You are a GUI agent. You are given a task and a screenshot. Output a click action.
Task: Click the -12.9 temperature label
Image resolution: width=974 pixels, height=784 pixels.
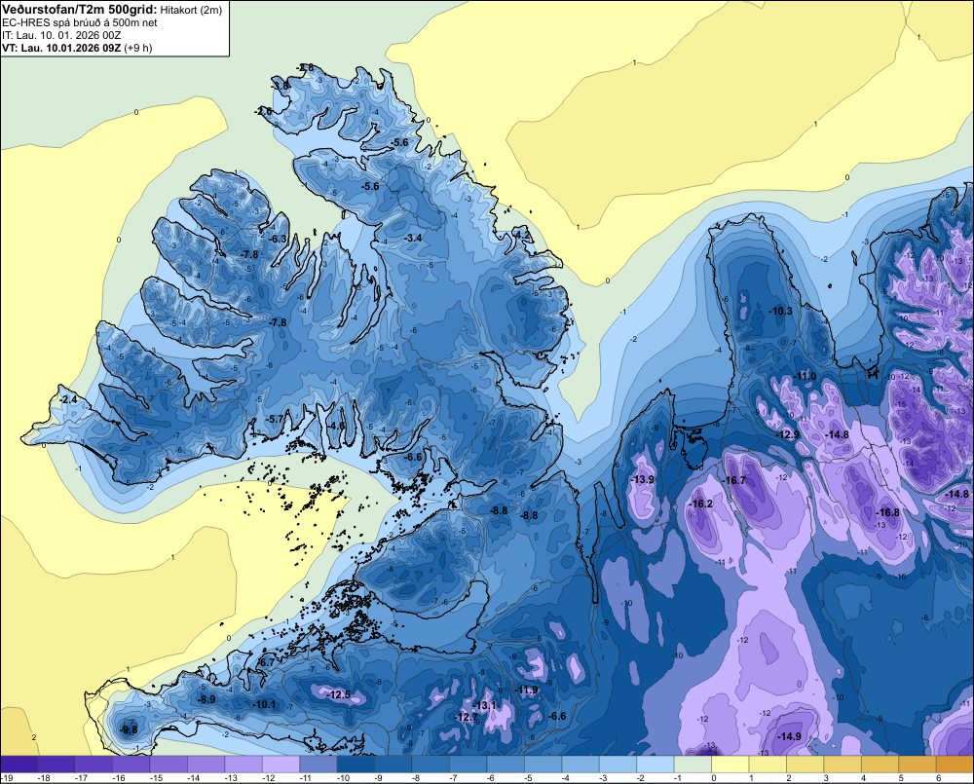click(x=788, y=434)
